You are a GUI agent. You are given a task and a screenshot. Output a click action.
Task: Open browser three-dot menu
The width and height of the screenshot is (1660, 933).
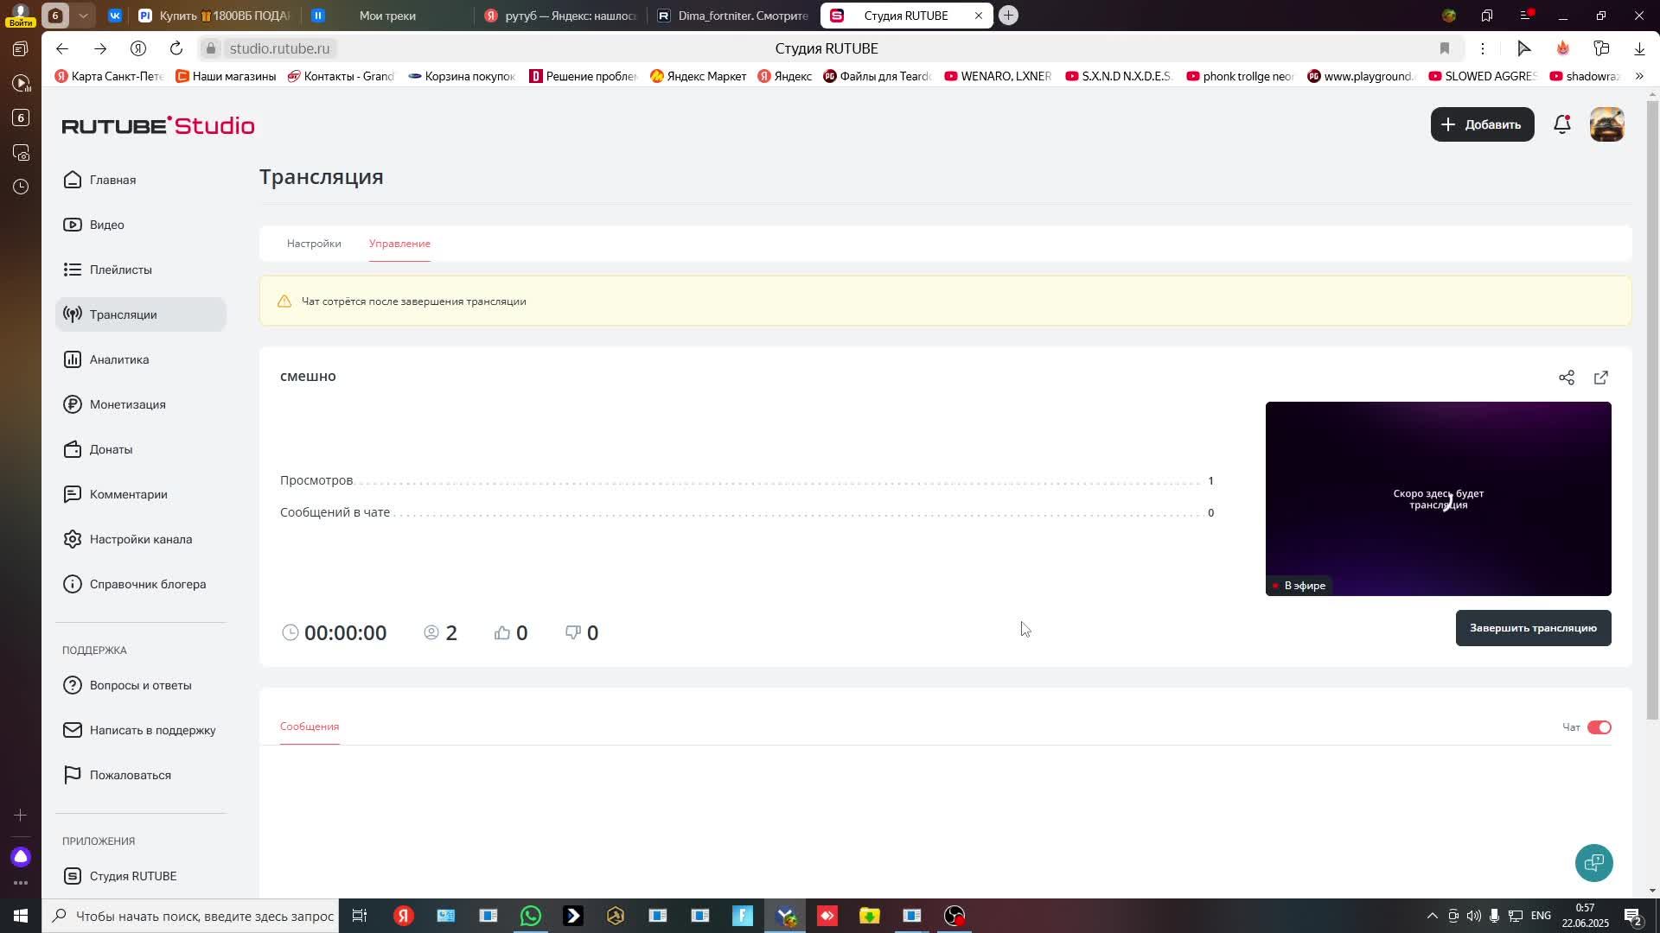coord(1483,48)
